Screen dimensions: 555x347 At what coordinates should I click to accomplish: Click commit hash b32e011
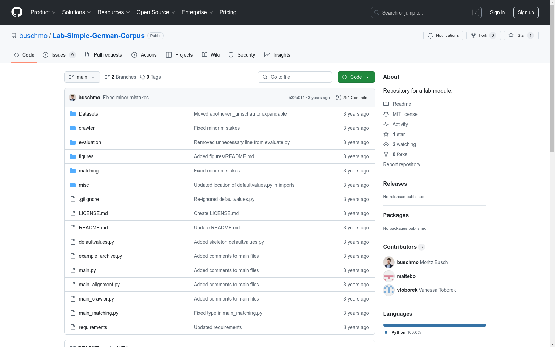pos(296,98)
